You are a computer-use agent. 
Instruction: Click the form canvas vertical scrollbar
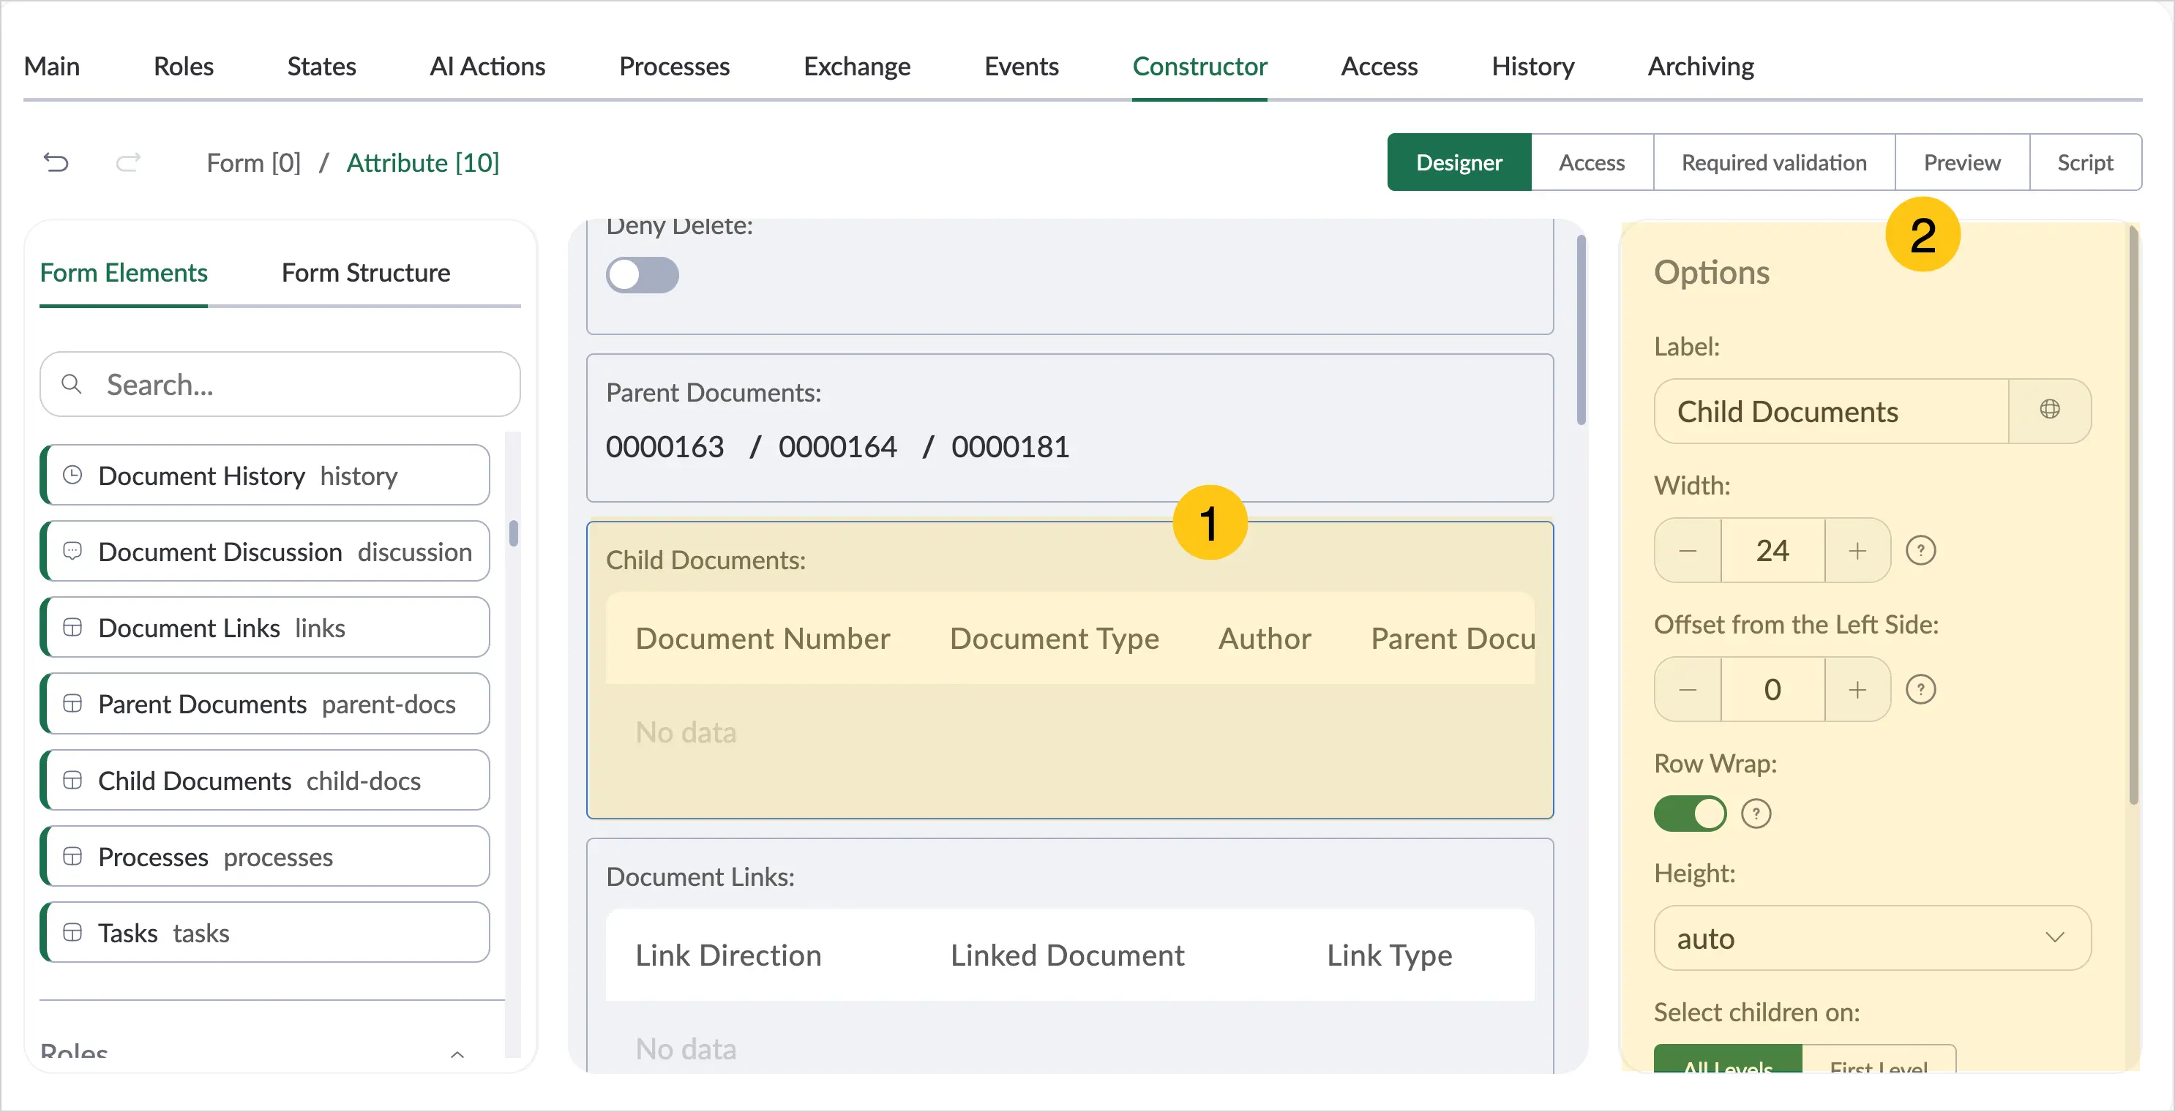coord(1581,330)
